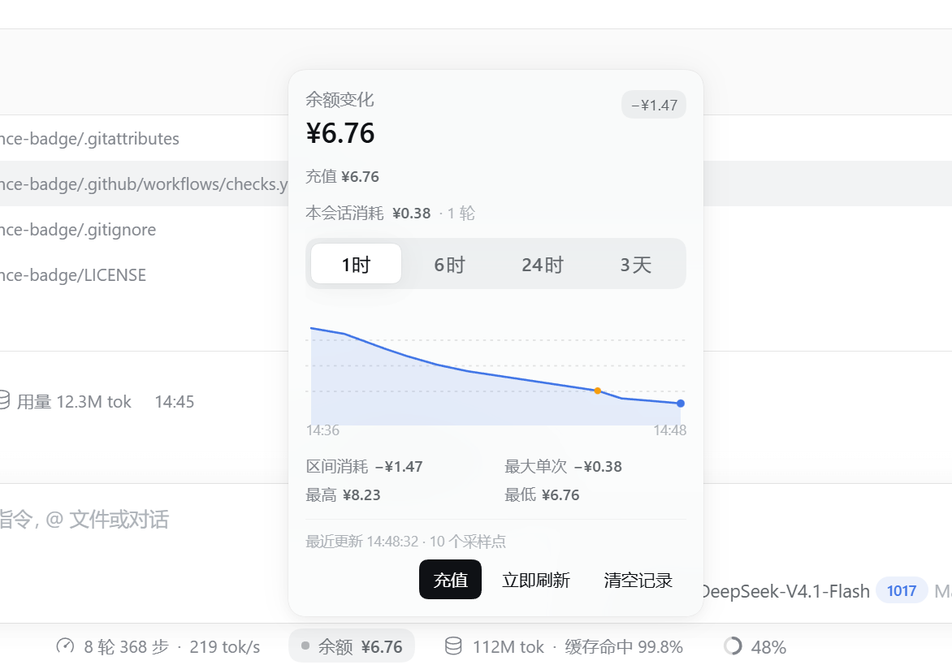Open the LICENSE file row
Viewport: 952px width, 665px height.
[144, 275]
